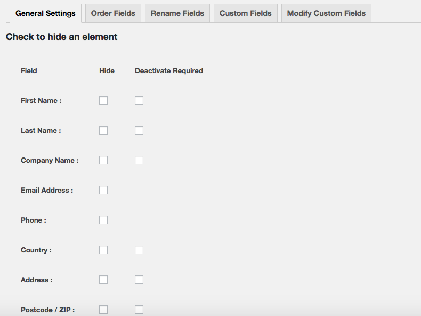The image size is (421, 316).
Task: Select the Custom Fields tab
Action: [245, 13]
